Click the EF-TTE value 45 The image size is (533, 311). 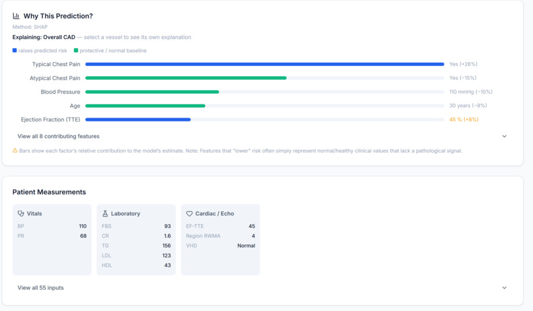[252, 226]
